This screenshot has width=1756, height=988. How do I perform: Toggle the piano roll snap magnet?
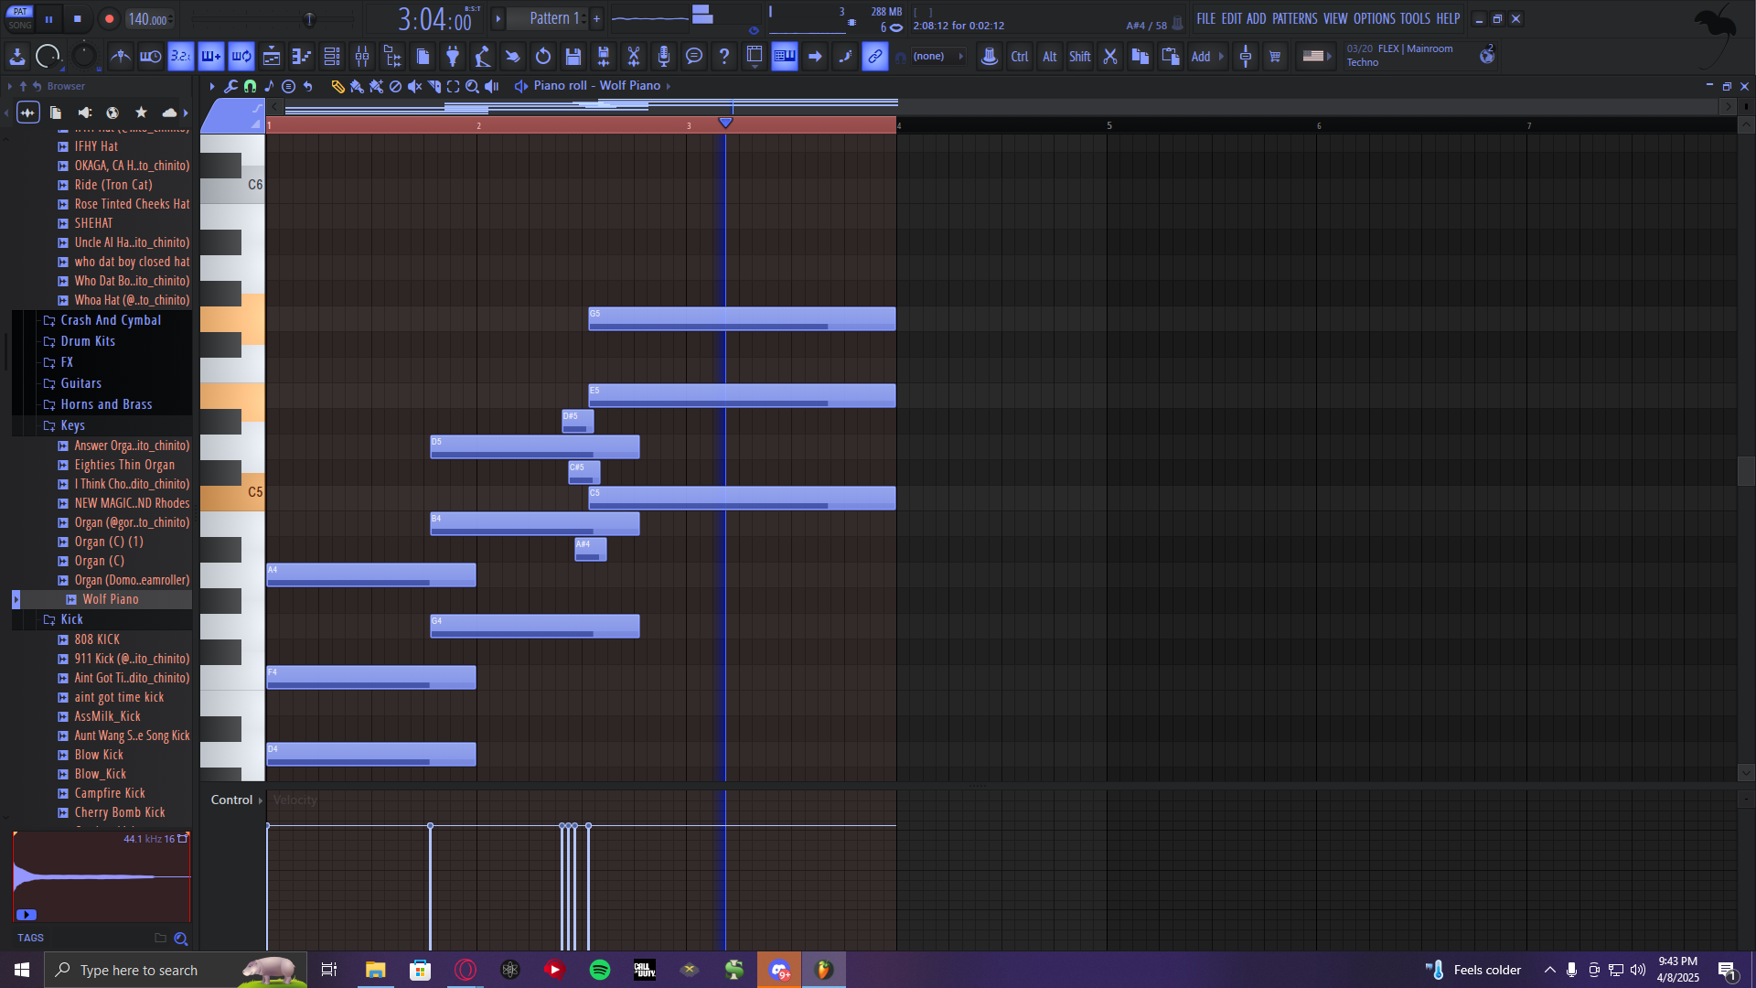coord(250,86)
